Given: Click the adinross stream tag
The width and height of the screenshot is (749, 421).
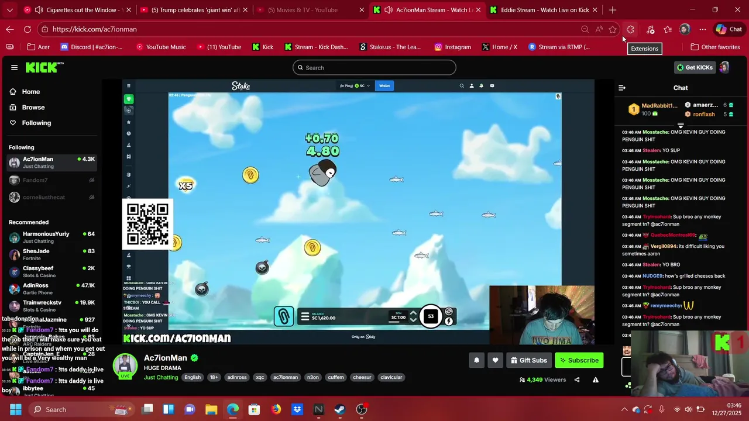Looking at the screenshot, I should pos(237,377).
